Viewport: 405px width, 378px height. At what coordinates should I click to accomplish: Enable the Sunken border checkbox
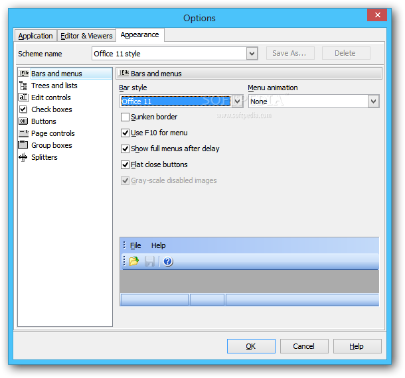pos(125,117)
